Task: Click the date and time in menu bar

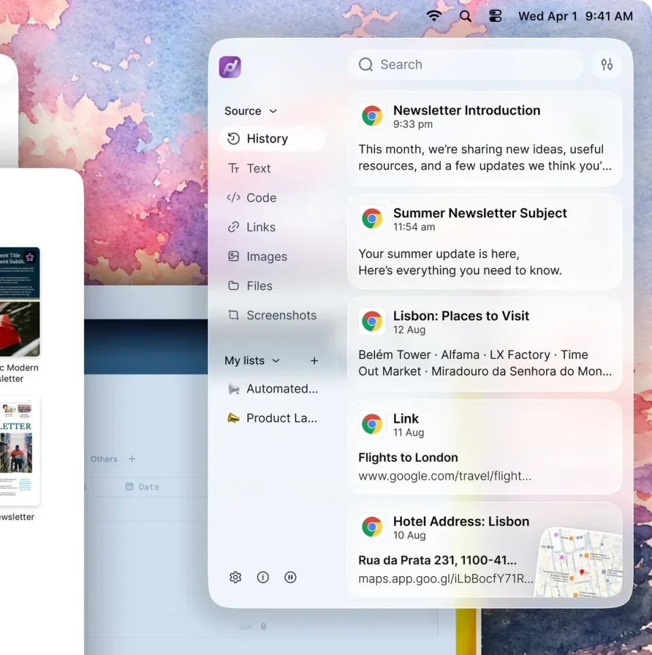Action: coord(575,16)
